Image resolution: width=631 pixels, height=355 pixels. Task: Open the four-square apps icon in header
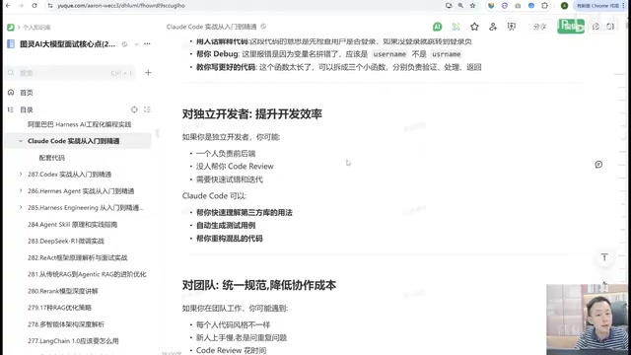[x=456, y=27]
